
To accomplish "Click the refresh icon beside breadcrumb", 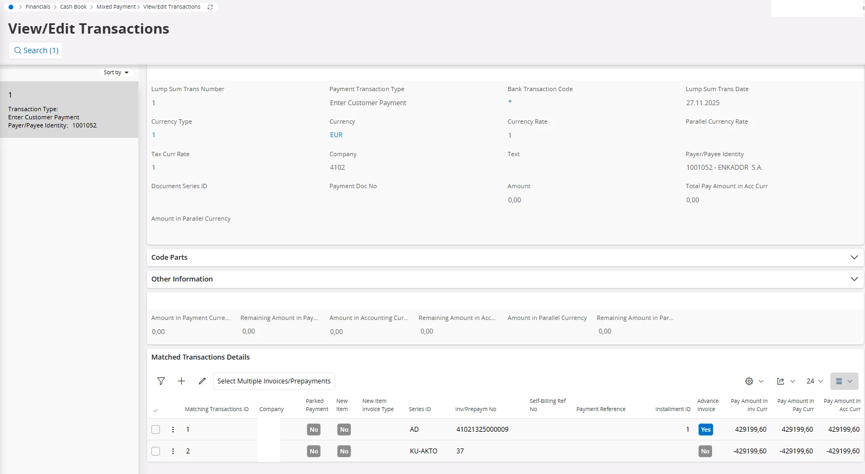I will click(210, 7).
